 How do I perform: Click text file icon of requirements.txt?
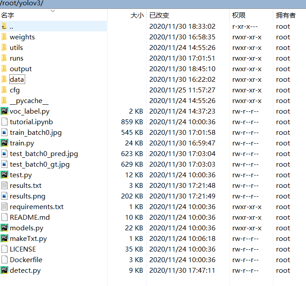click(x=4, y=206)
